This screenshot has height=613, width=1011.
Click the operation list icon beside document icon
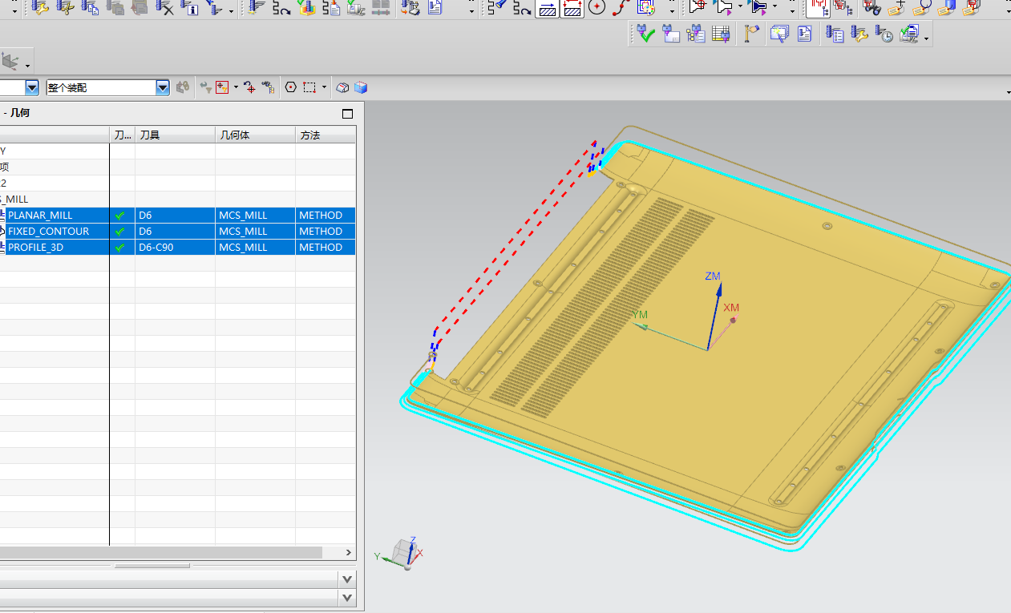pyautogui.click(x=835, y=34)
